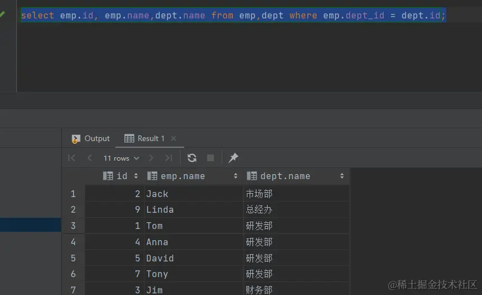Go to last page of results
Screen dimensions: 482x295
point(169,158)
